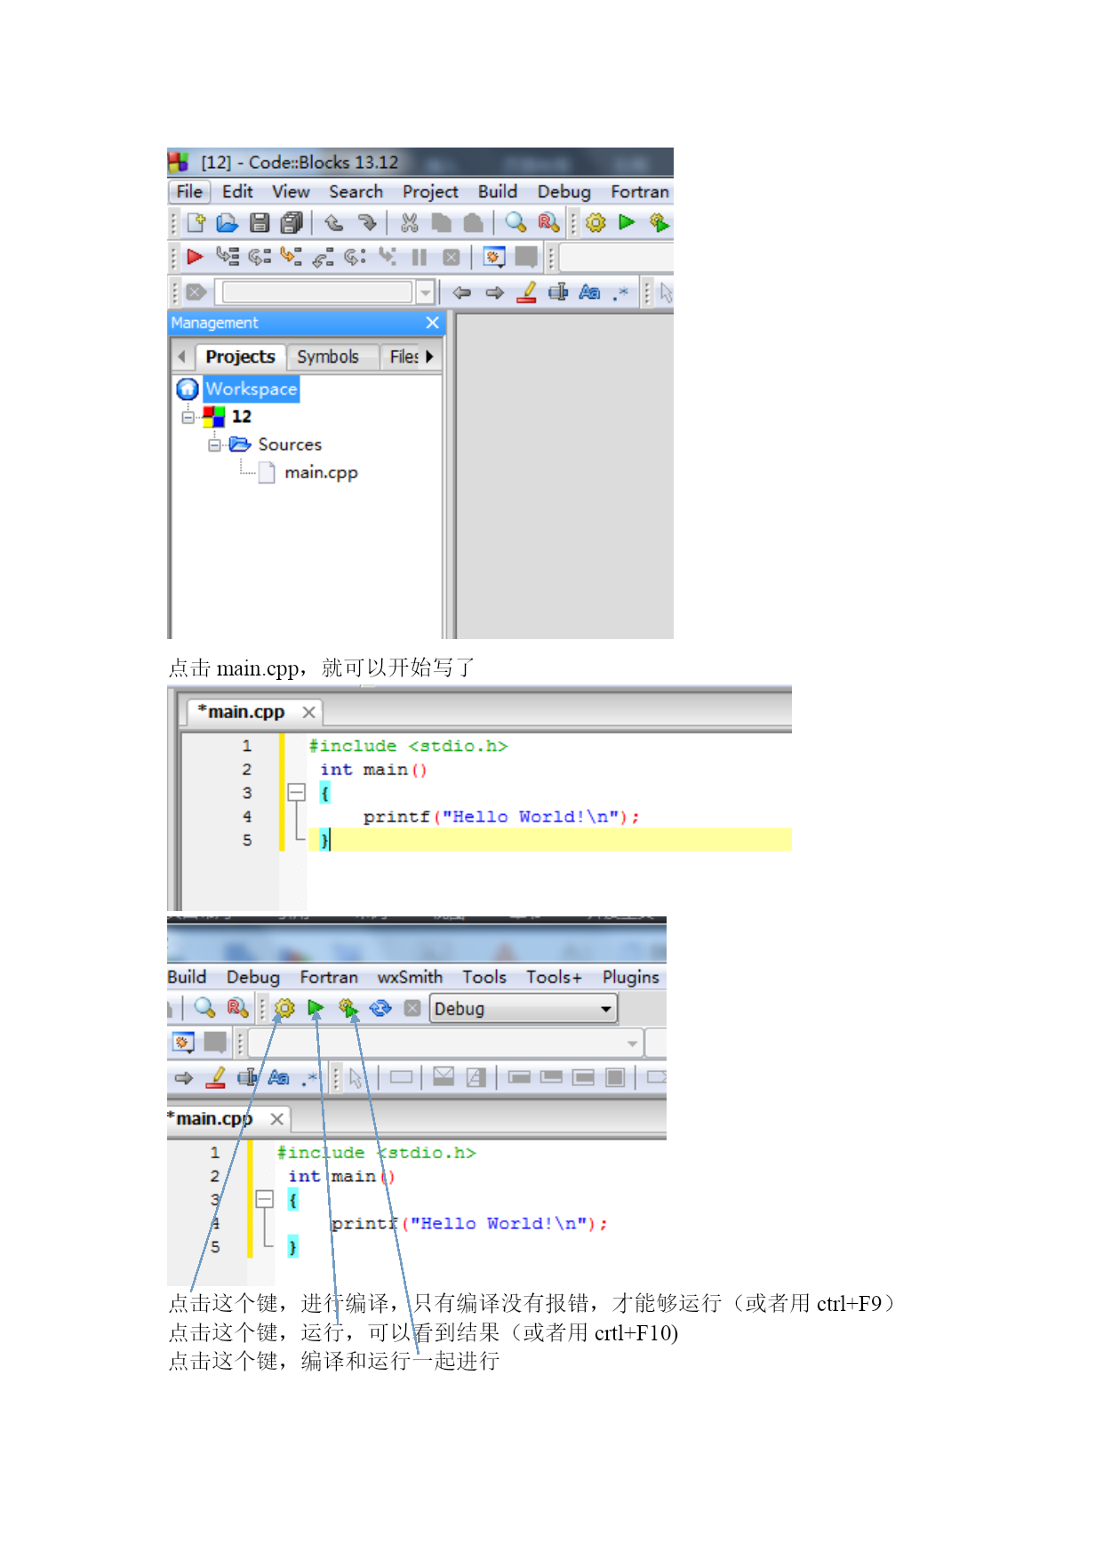Click Jump back arrow in top window
Viewport: 1103px width, 1559px height.
[462, 292]
